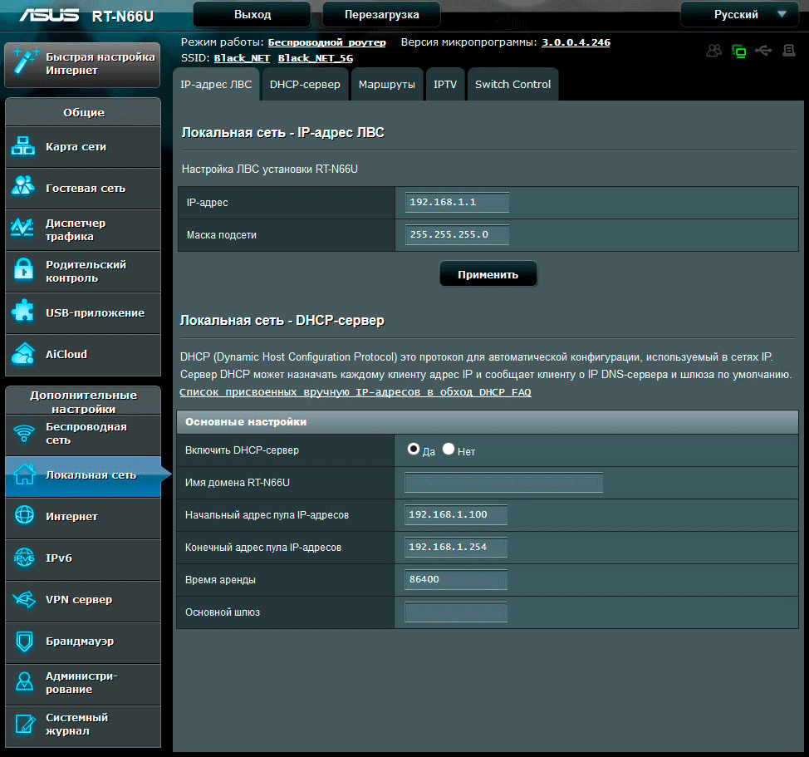This screenshot has width=809, height=757.
Task: Click the ASUS logo
Action: (x=49, y=16)
